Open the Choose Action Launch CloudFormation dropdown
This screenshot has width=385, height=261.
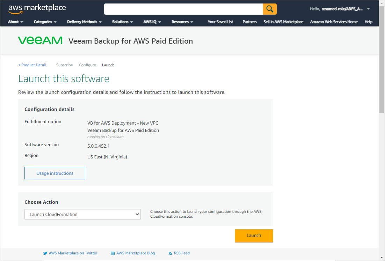(x=82, y=214)
